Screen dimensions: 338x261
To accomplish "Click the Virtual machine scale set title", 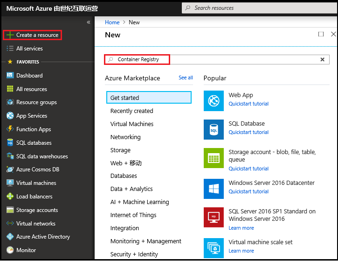I will click(261, 242).
